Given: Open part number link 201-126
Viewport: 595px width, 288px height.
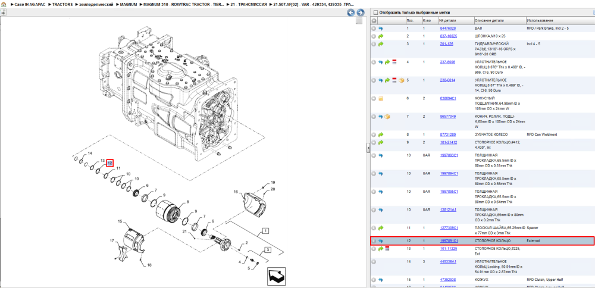Looking at the screenshot, I should click(x=447, y=44).
